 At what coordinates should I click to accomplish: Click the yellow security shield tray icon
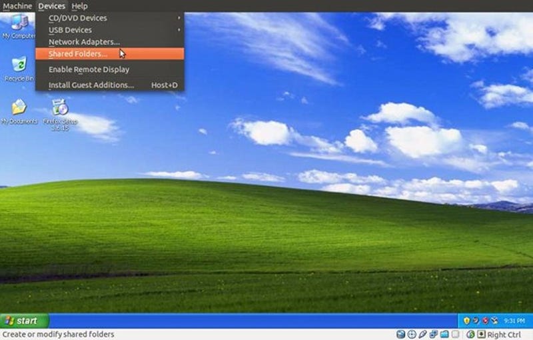point(467,321)
